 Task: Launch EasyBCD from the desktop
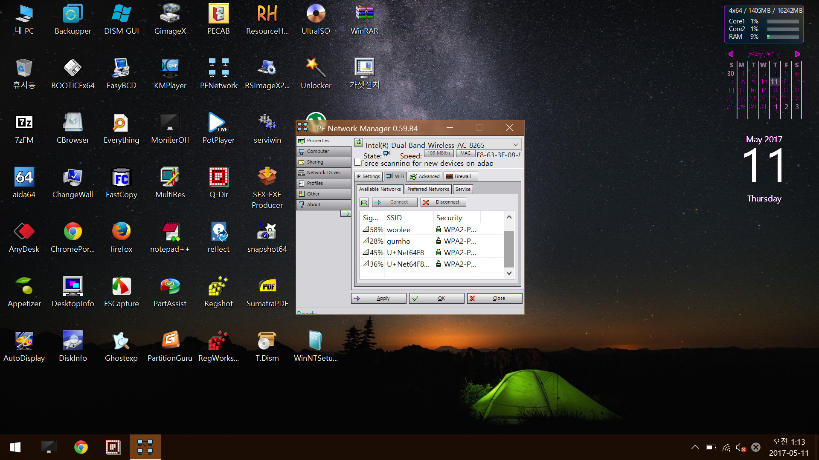(x=121, y=74)
